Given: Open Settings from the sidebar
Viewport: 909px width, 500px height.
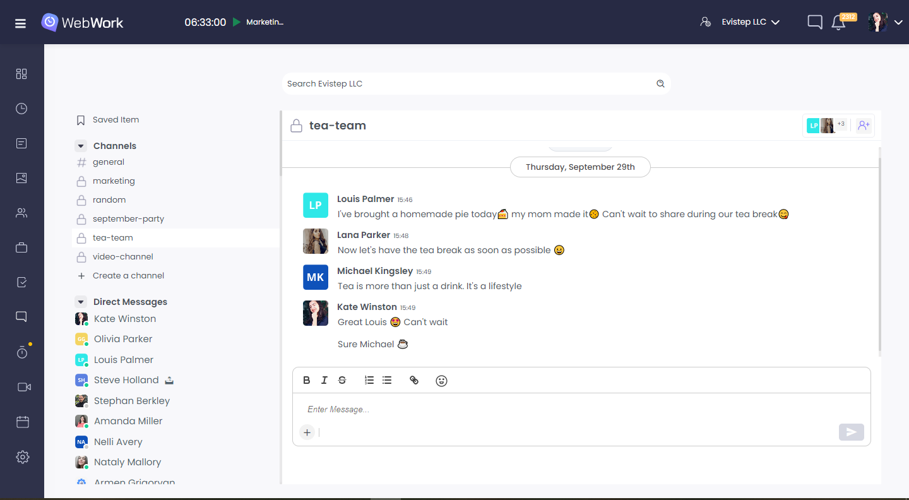Looking at the screenshot, I should tap(23, 456).
